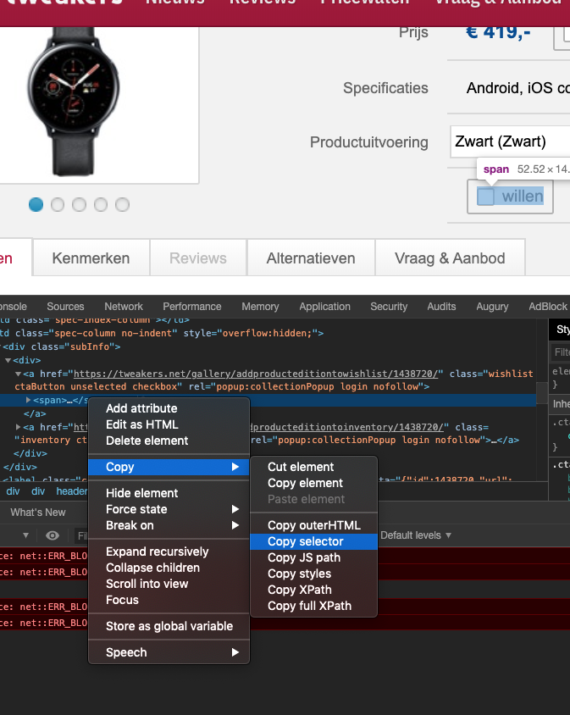
Task: Choose Expand recursively
Action: pyautogui.click(x=169, y=551)
